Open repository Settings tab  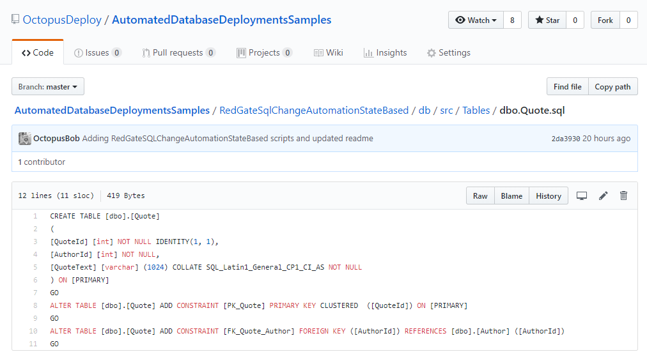coord(448,53)
